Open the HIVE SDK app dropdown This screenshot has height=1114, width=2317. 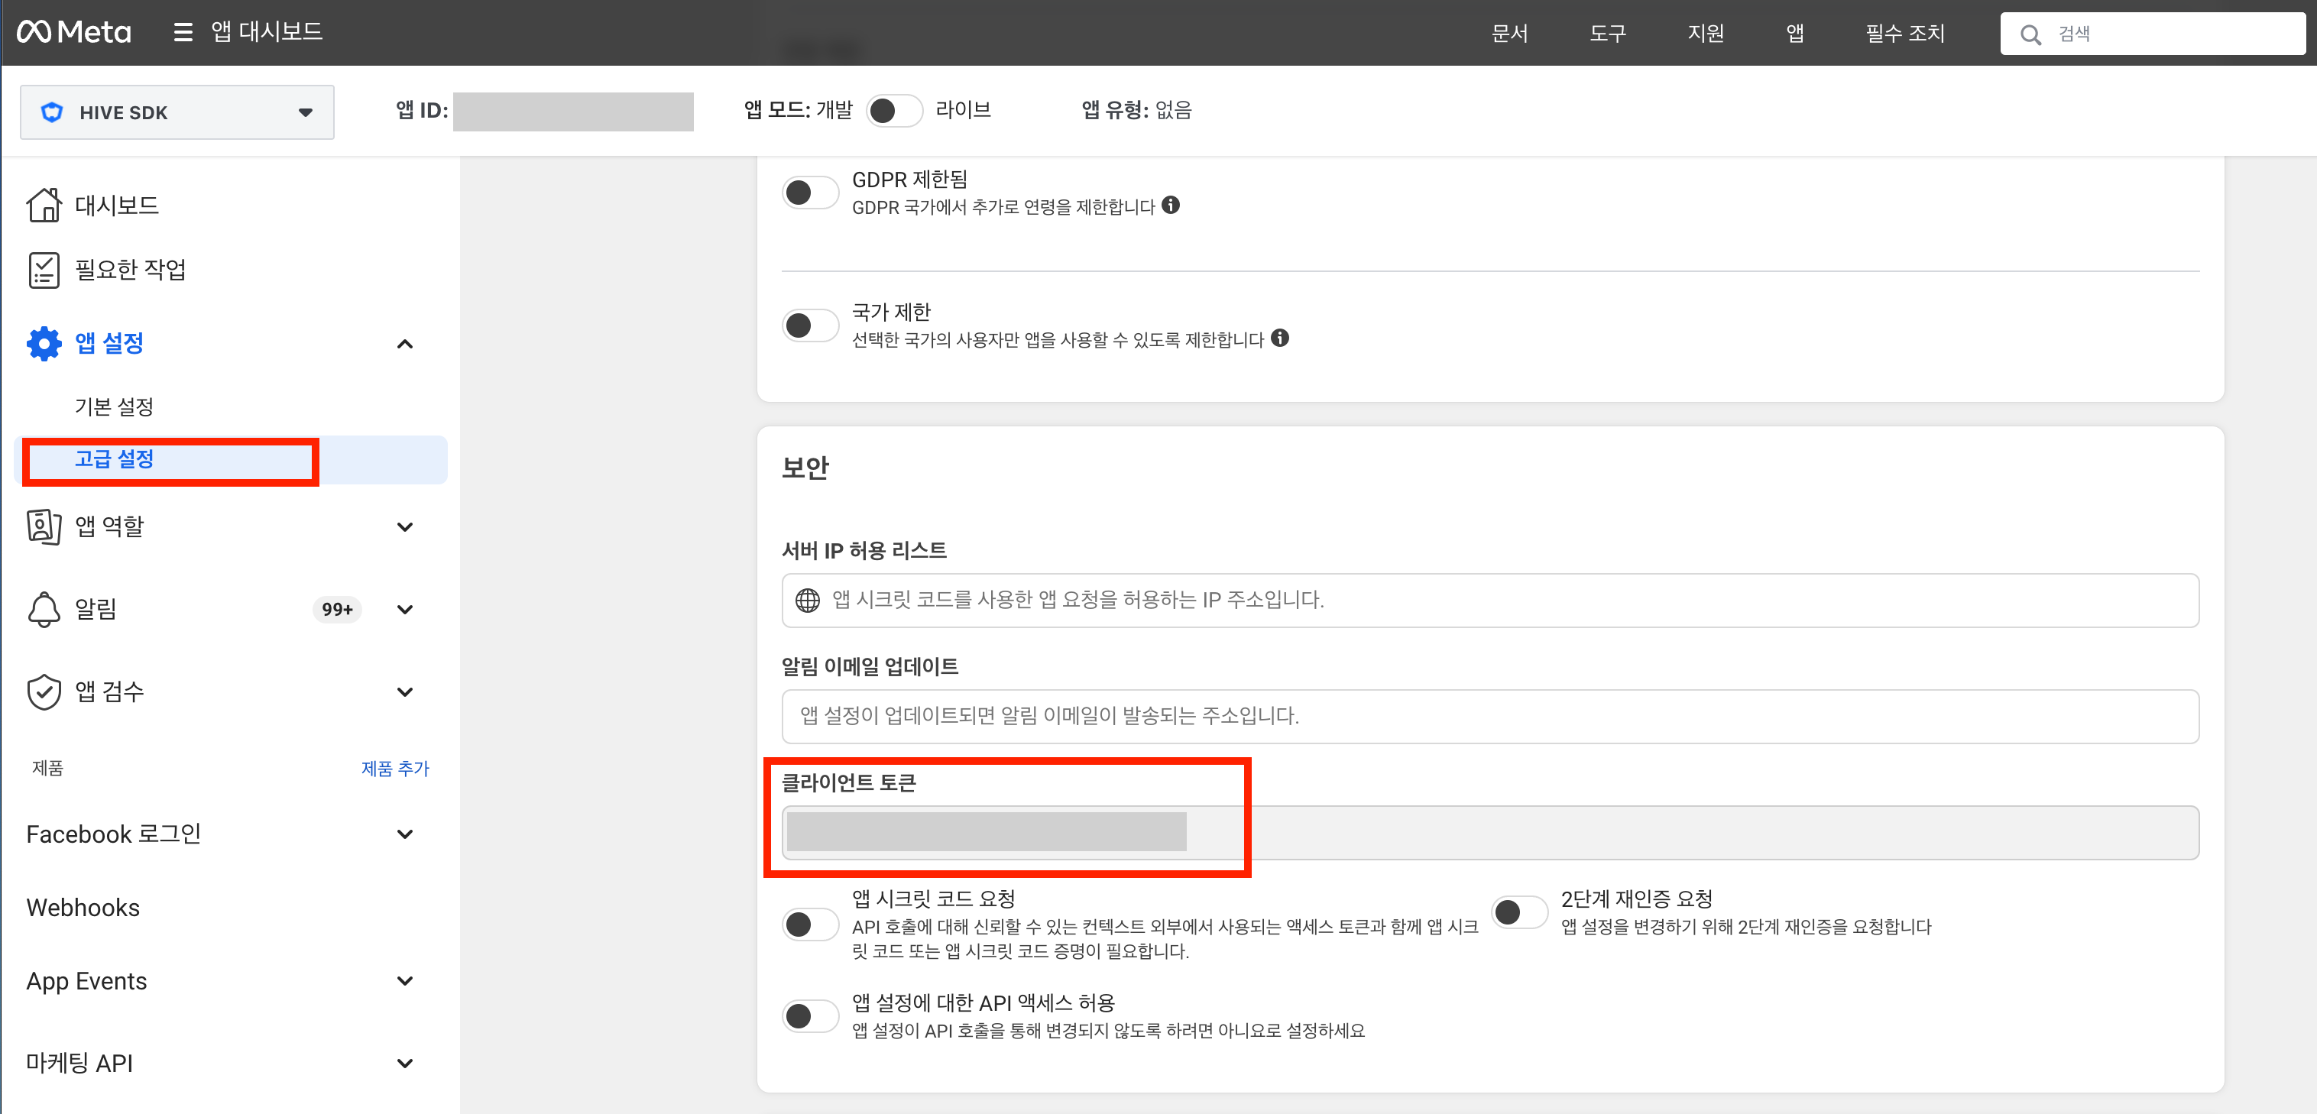[x=177, y=112]
